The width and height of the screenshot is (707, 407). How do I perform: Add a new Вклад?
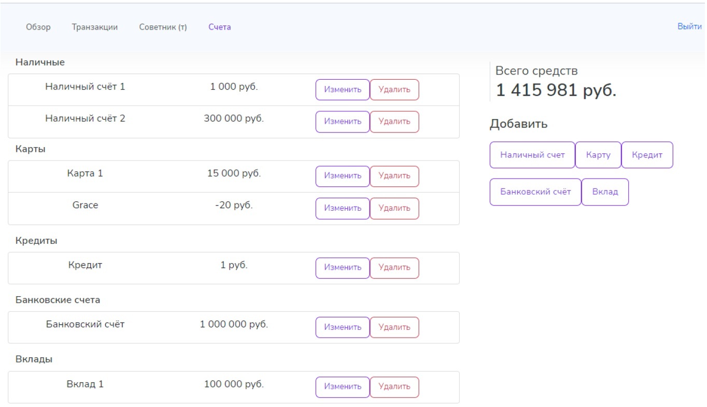[605, 192]
